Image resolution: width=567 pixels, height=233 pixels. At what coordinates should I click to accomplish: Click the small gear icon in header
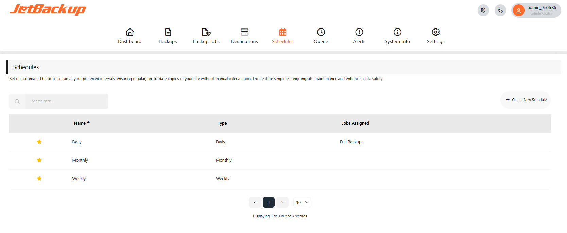coord(483,10)
